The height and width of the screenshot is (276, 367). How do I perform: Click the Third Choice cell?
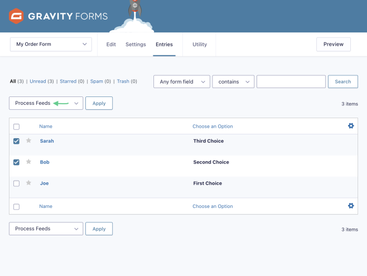(208, 141)
